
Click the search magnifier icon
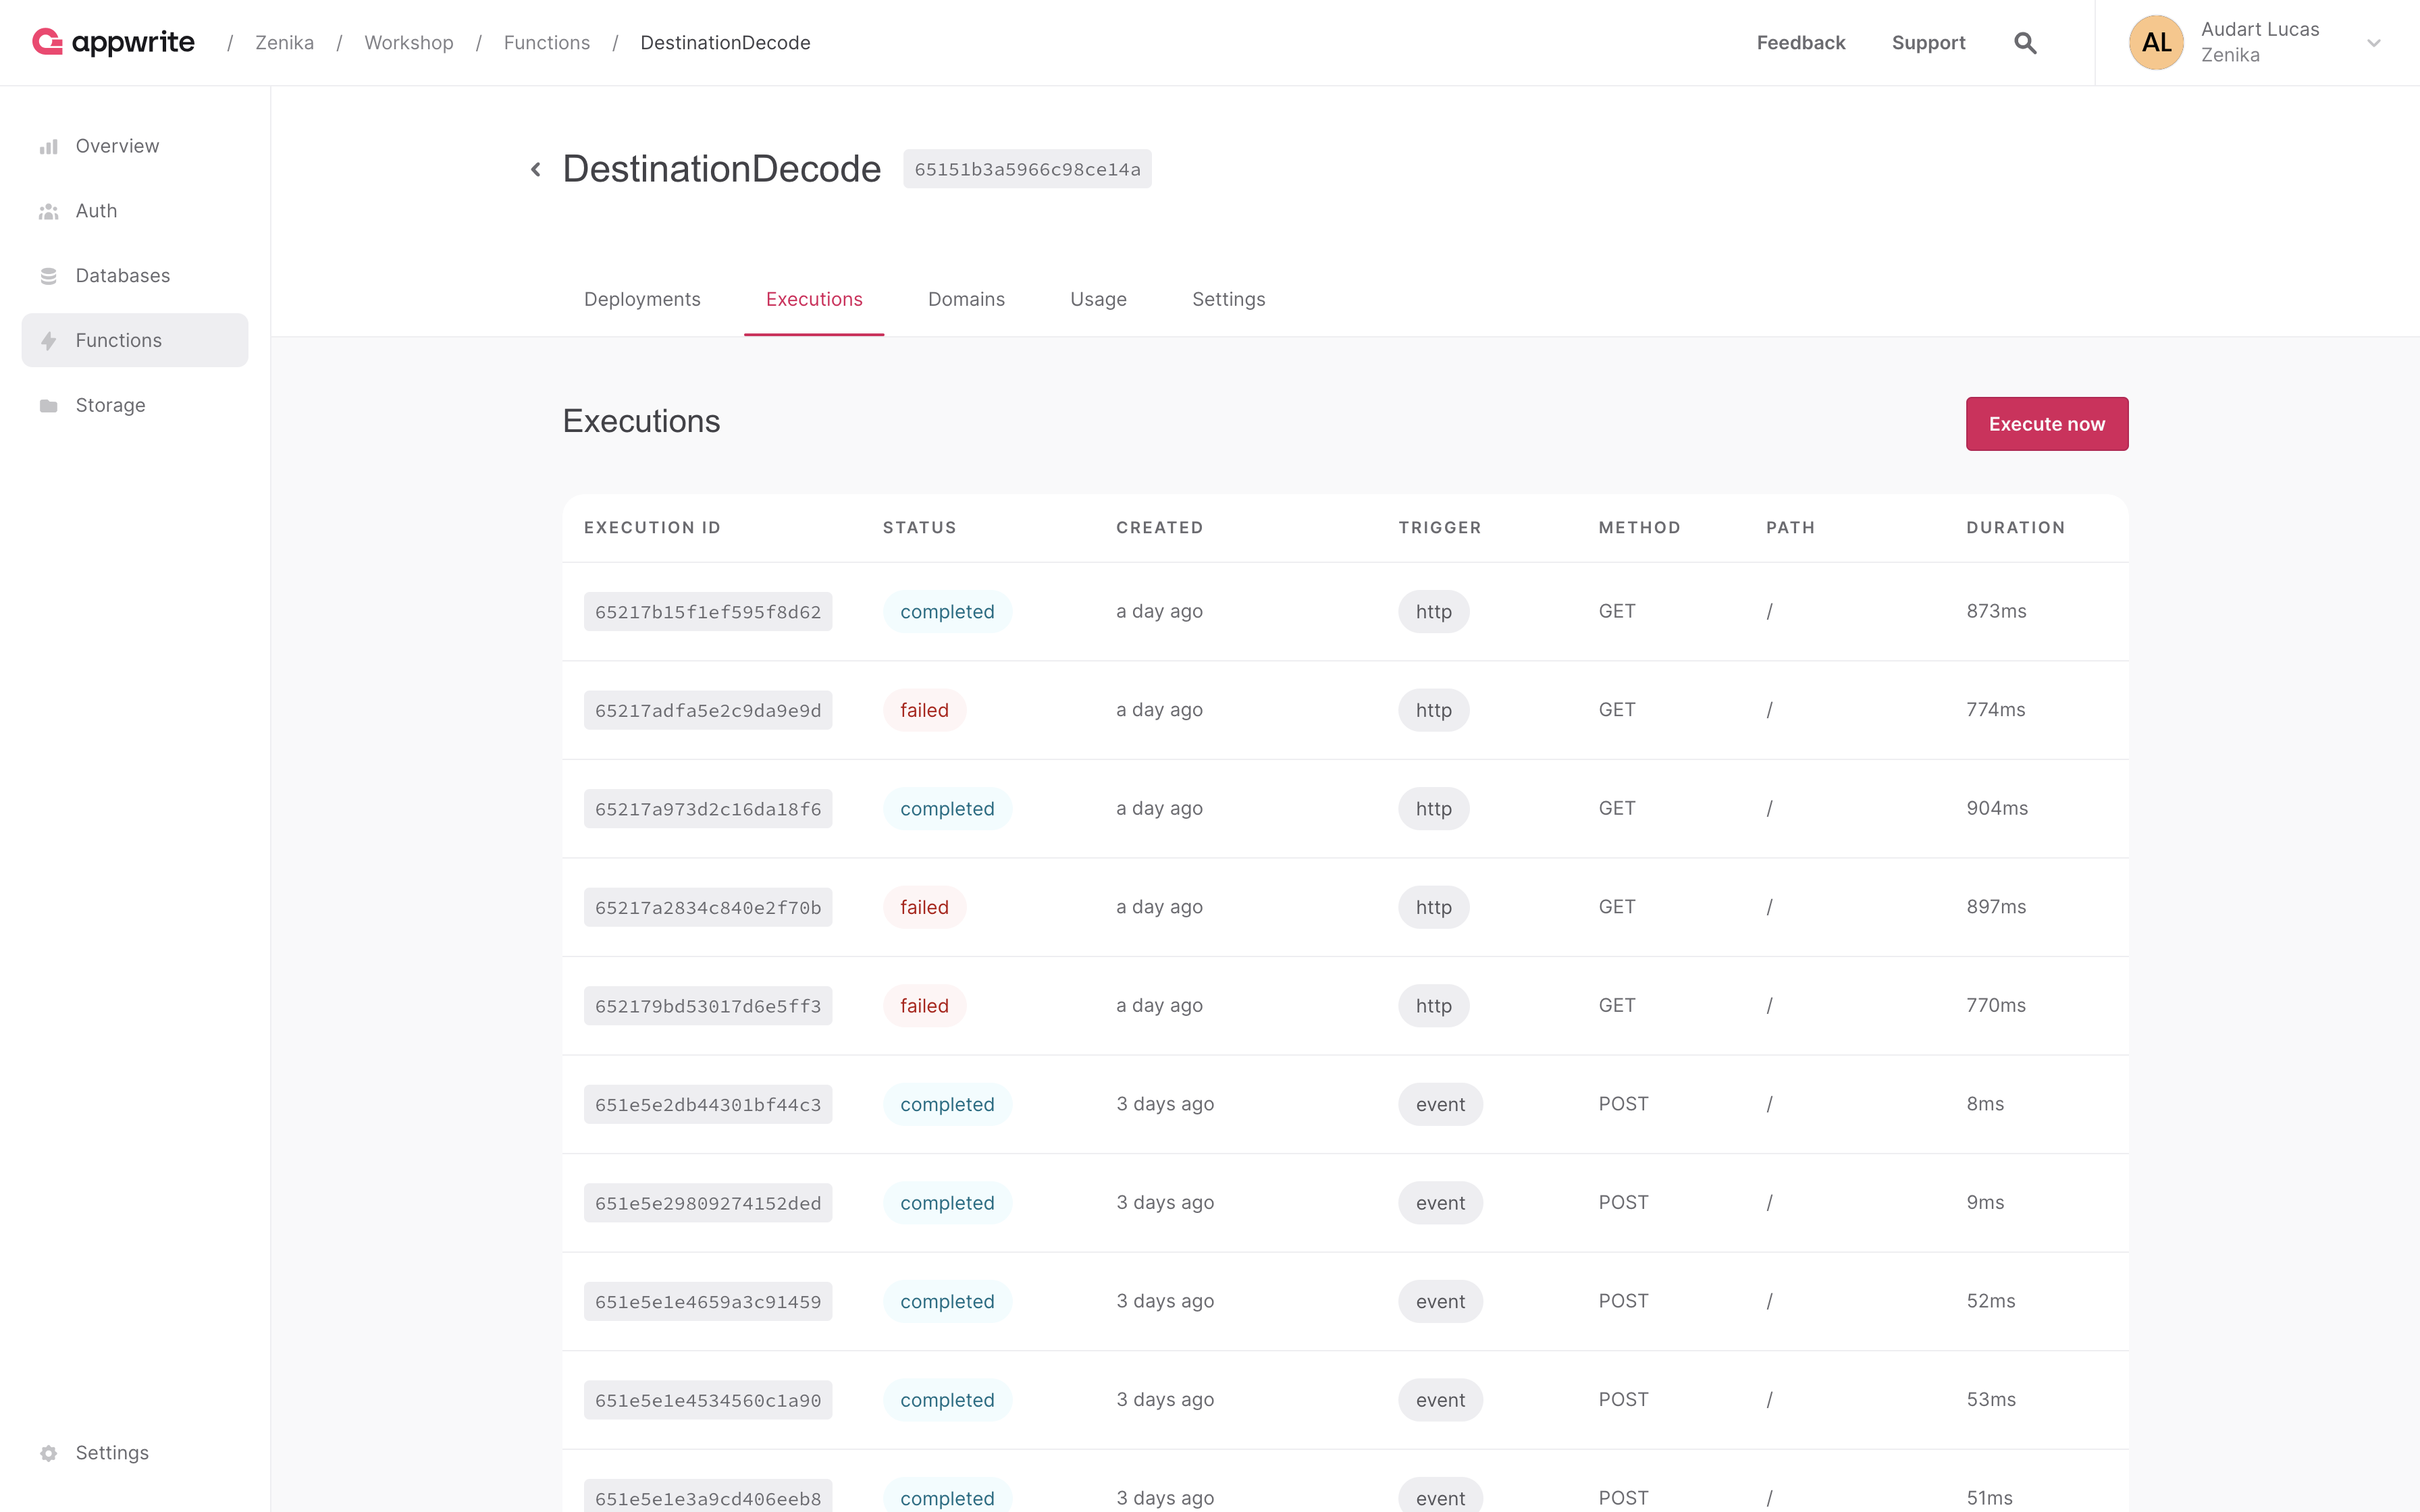pos(2026,42)
